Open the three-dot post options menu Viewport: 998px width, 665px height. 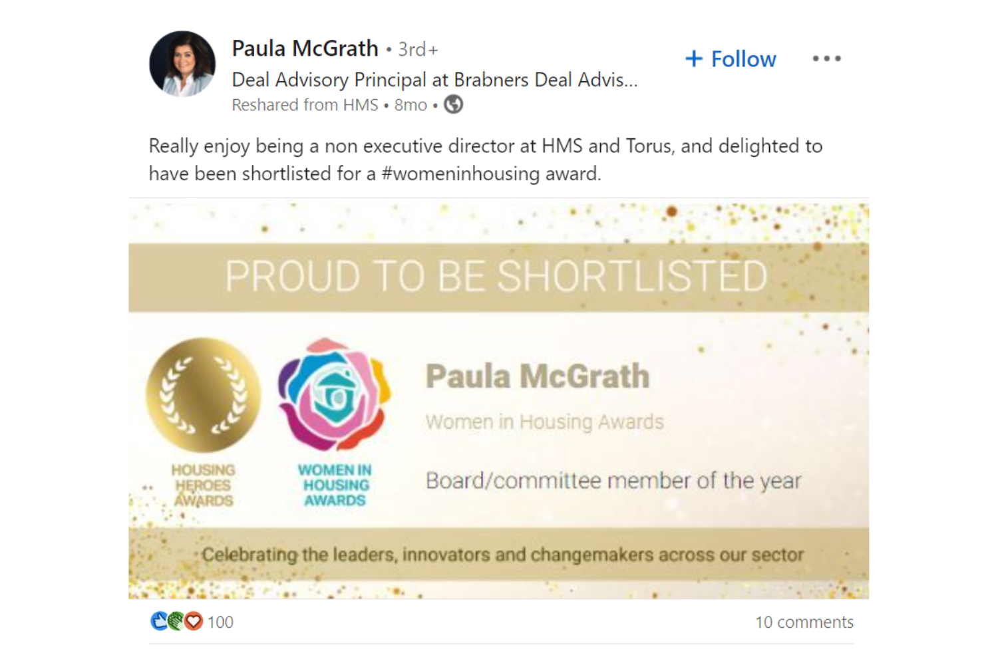(826, 59)
